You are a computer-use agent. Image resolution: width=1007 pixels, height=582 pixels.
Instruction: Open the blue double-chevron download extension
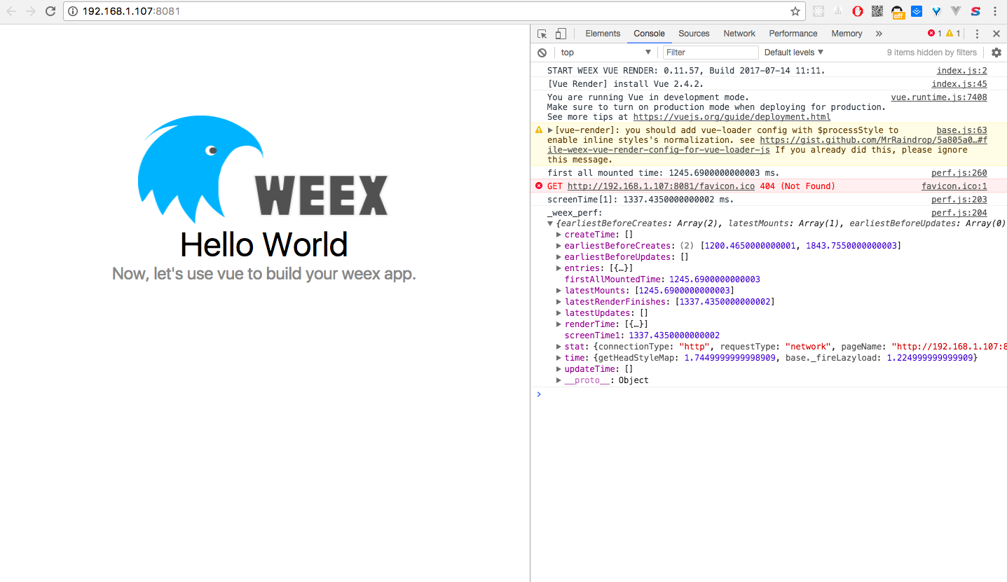click(917, 11)
